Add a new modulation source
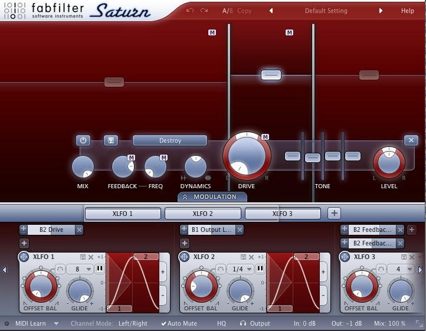The width and height of the screenshot is (426, 331). pyautogui.click(x=334, y=214)
